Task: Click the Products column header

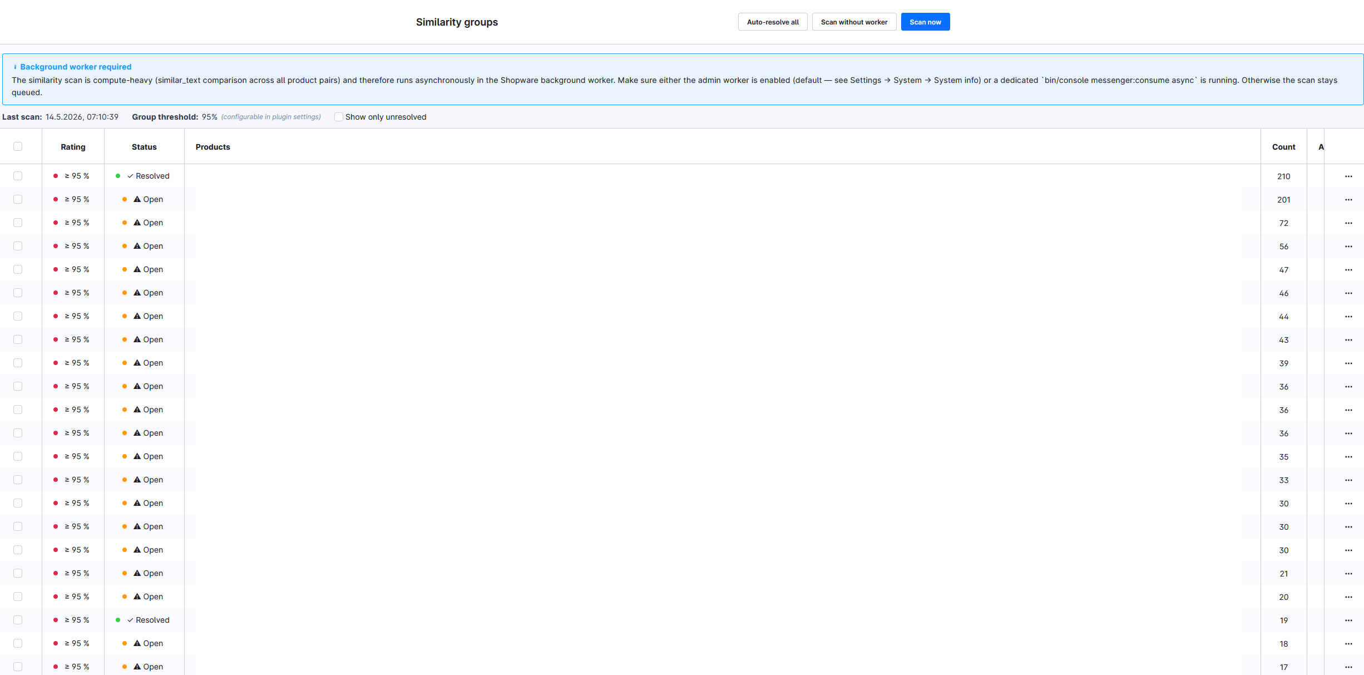Action: click(212, 147)
